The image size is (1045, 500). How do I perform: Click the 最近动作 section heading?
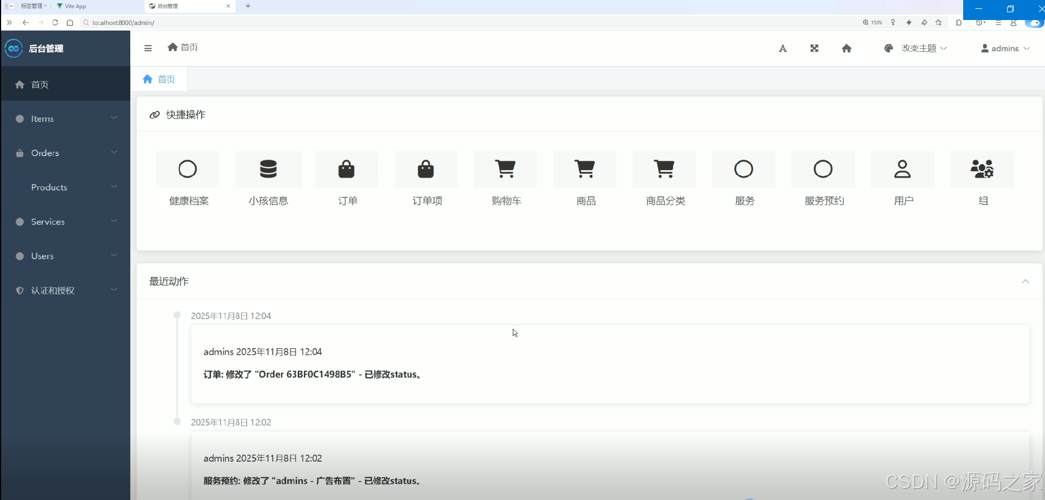[169, 281]
